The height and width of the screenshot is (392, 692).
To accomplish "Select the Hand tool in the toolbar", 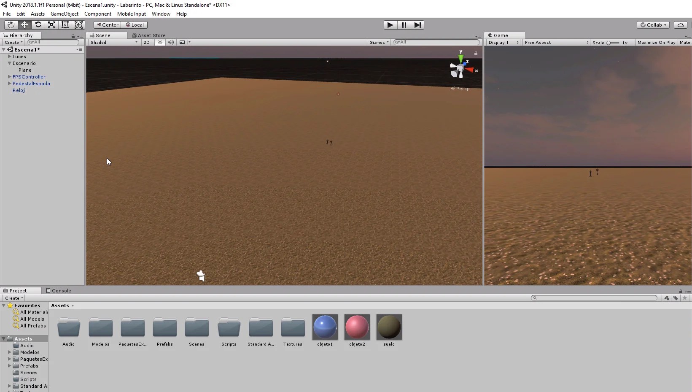I will (x=11, y=25).
